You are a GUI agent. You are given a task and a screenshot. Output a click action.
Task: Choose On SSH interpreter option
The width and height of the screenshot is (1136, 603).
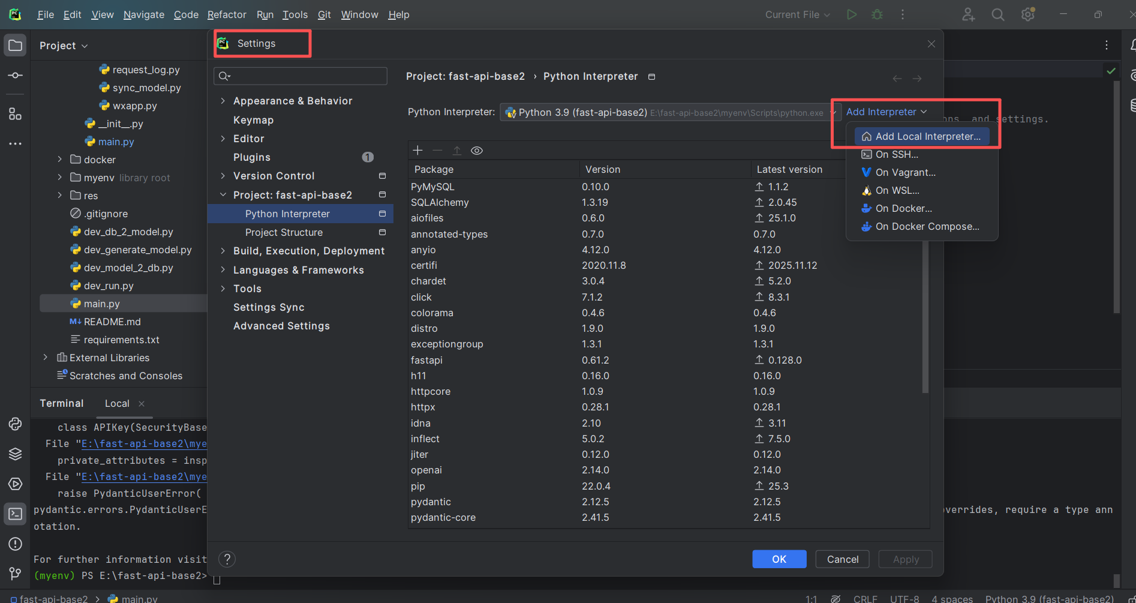(x=922, y=154)
